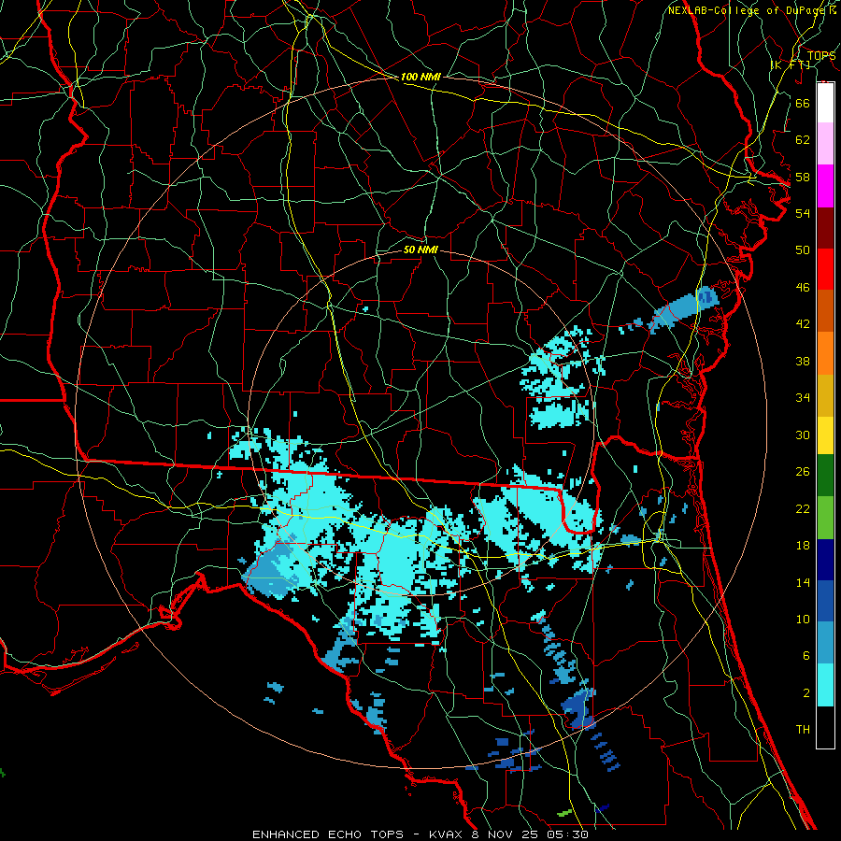The image size is (841, 841).
Task: Click the legend value "34"
Action: [803, 397]
